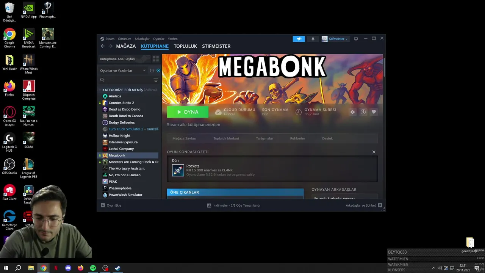Screen dimensions: 485x273
Task: Click the Steam forward navigation arrow
Action: pyautogui.click(x=111, y=46)
